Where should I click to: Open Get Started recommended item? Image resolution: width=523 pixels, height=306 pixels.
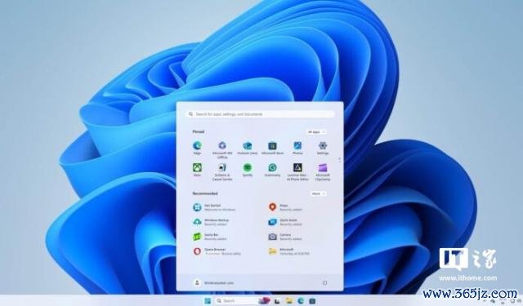214,207
